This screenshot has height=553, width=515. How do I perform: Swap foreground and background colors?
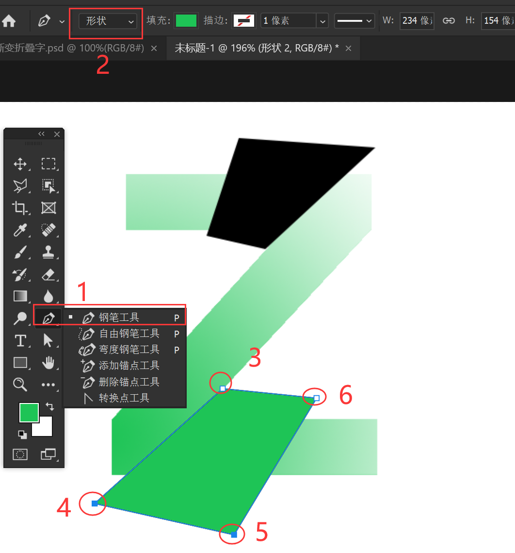click(x=50, y=407)
